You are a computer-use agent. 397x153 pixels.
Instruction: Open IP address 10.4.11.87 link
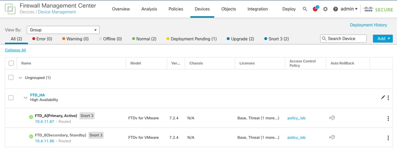pyautogui.click(x=45, y=121)
